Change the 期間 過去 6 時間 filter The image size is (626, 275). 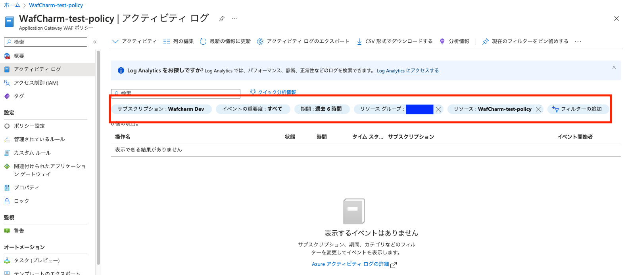tap(322, 109)
